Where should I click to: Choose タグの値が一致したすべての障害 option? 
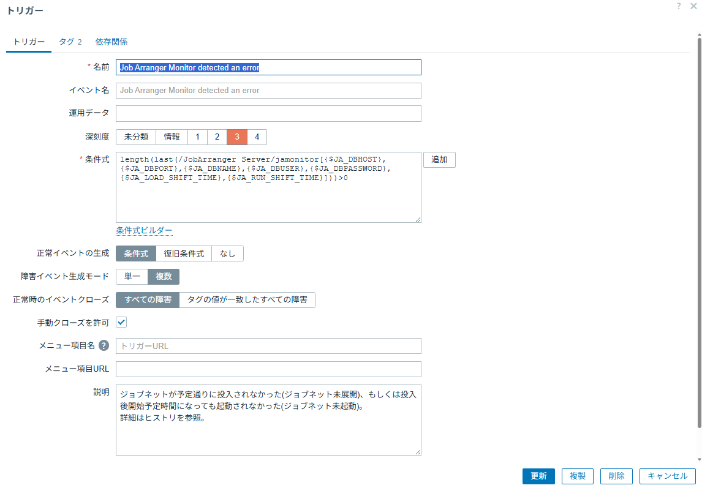pyautogui.click(x=247, y=300)
